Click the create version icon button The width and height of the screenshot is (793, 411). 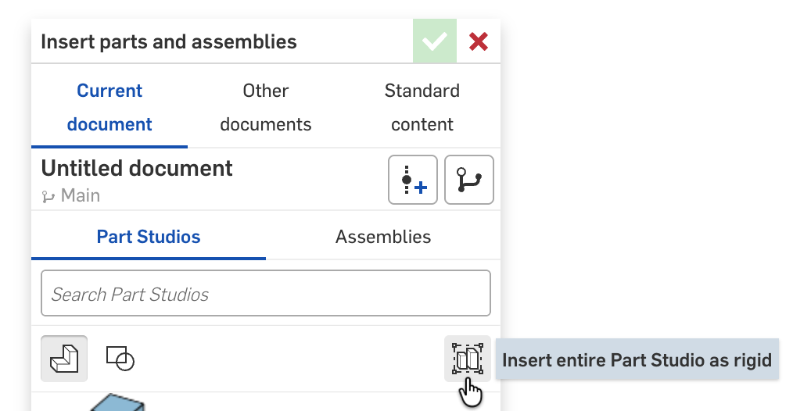(x=412, y=180)
